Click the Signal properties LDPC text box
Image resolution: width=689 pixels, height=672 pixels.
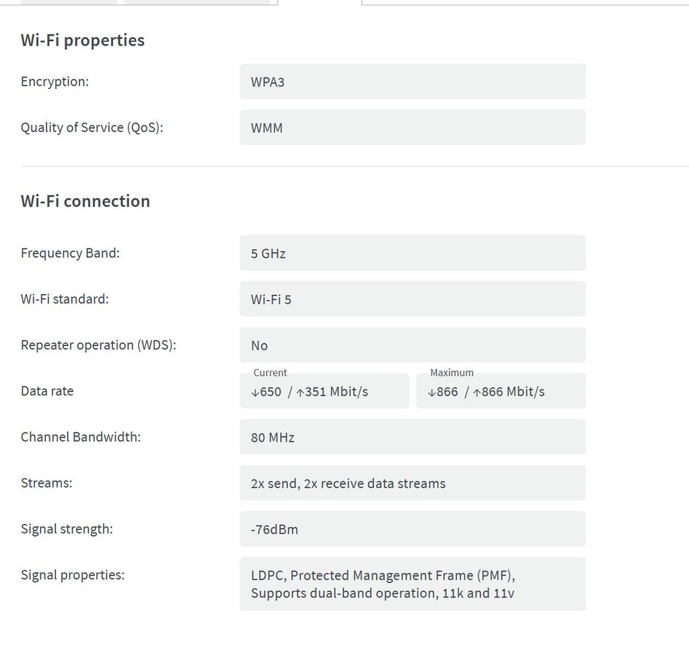point(412,584)
